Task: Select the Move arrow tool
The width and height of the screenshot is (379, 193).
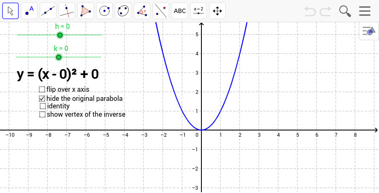Action: click(10, 11)
